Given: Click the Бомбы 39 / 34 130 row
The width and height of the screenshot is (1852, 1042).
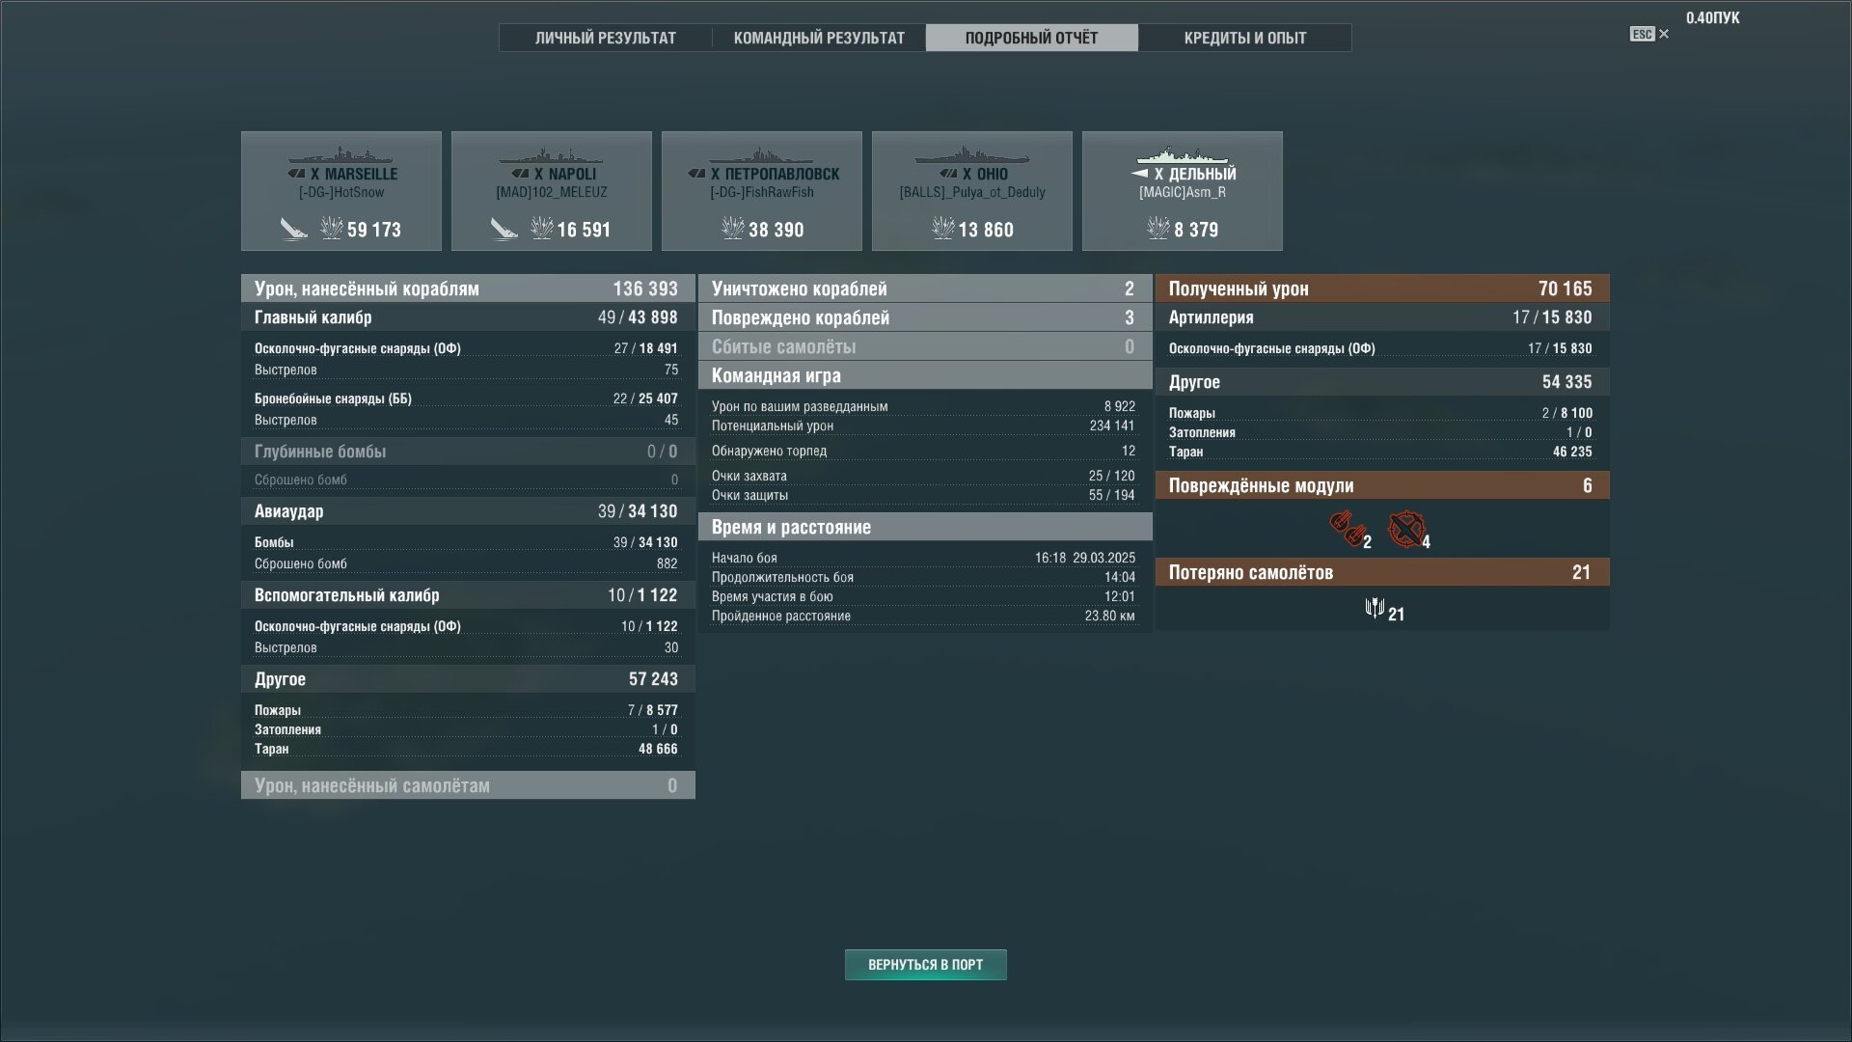Looking at the screenshot, I should click(x=466, y=542).
